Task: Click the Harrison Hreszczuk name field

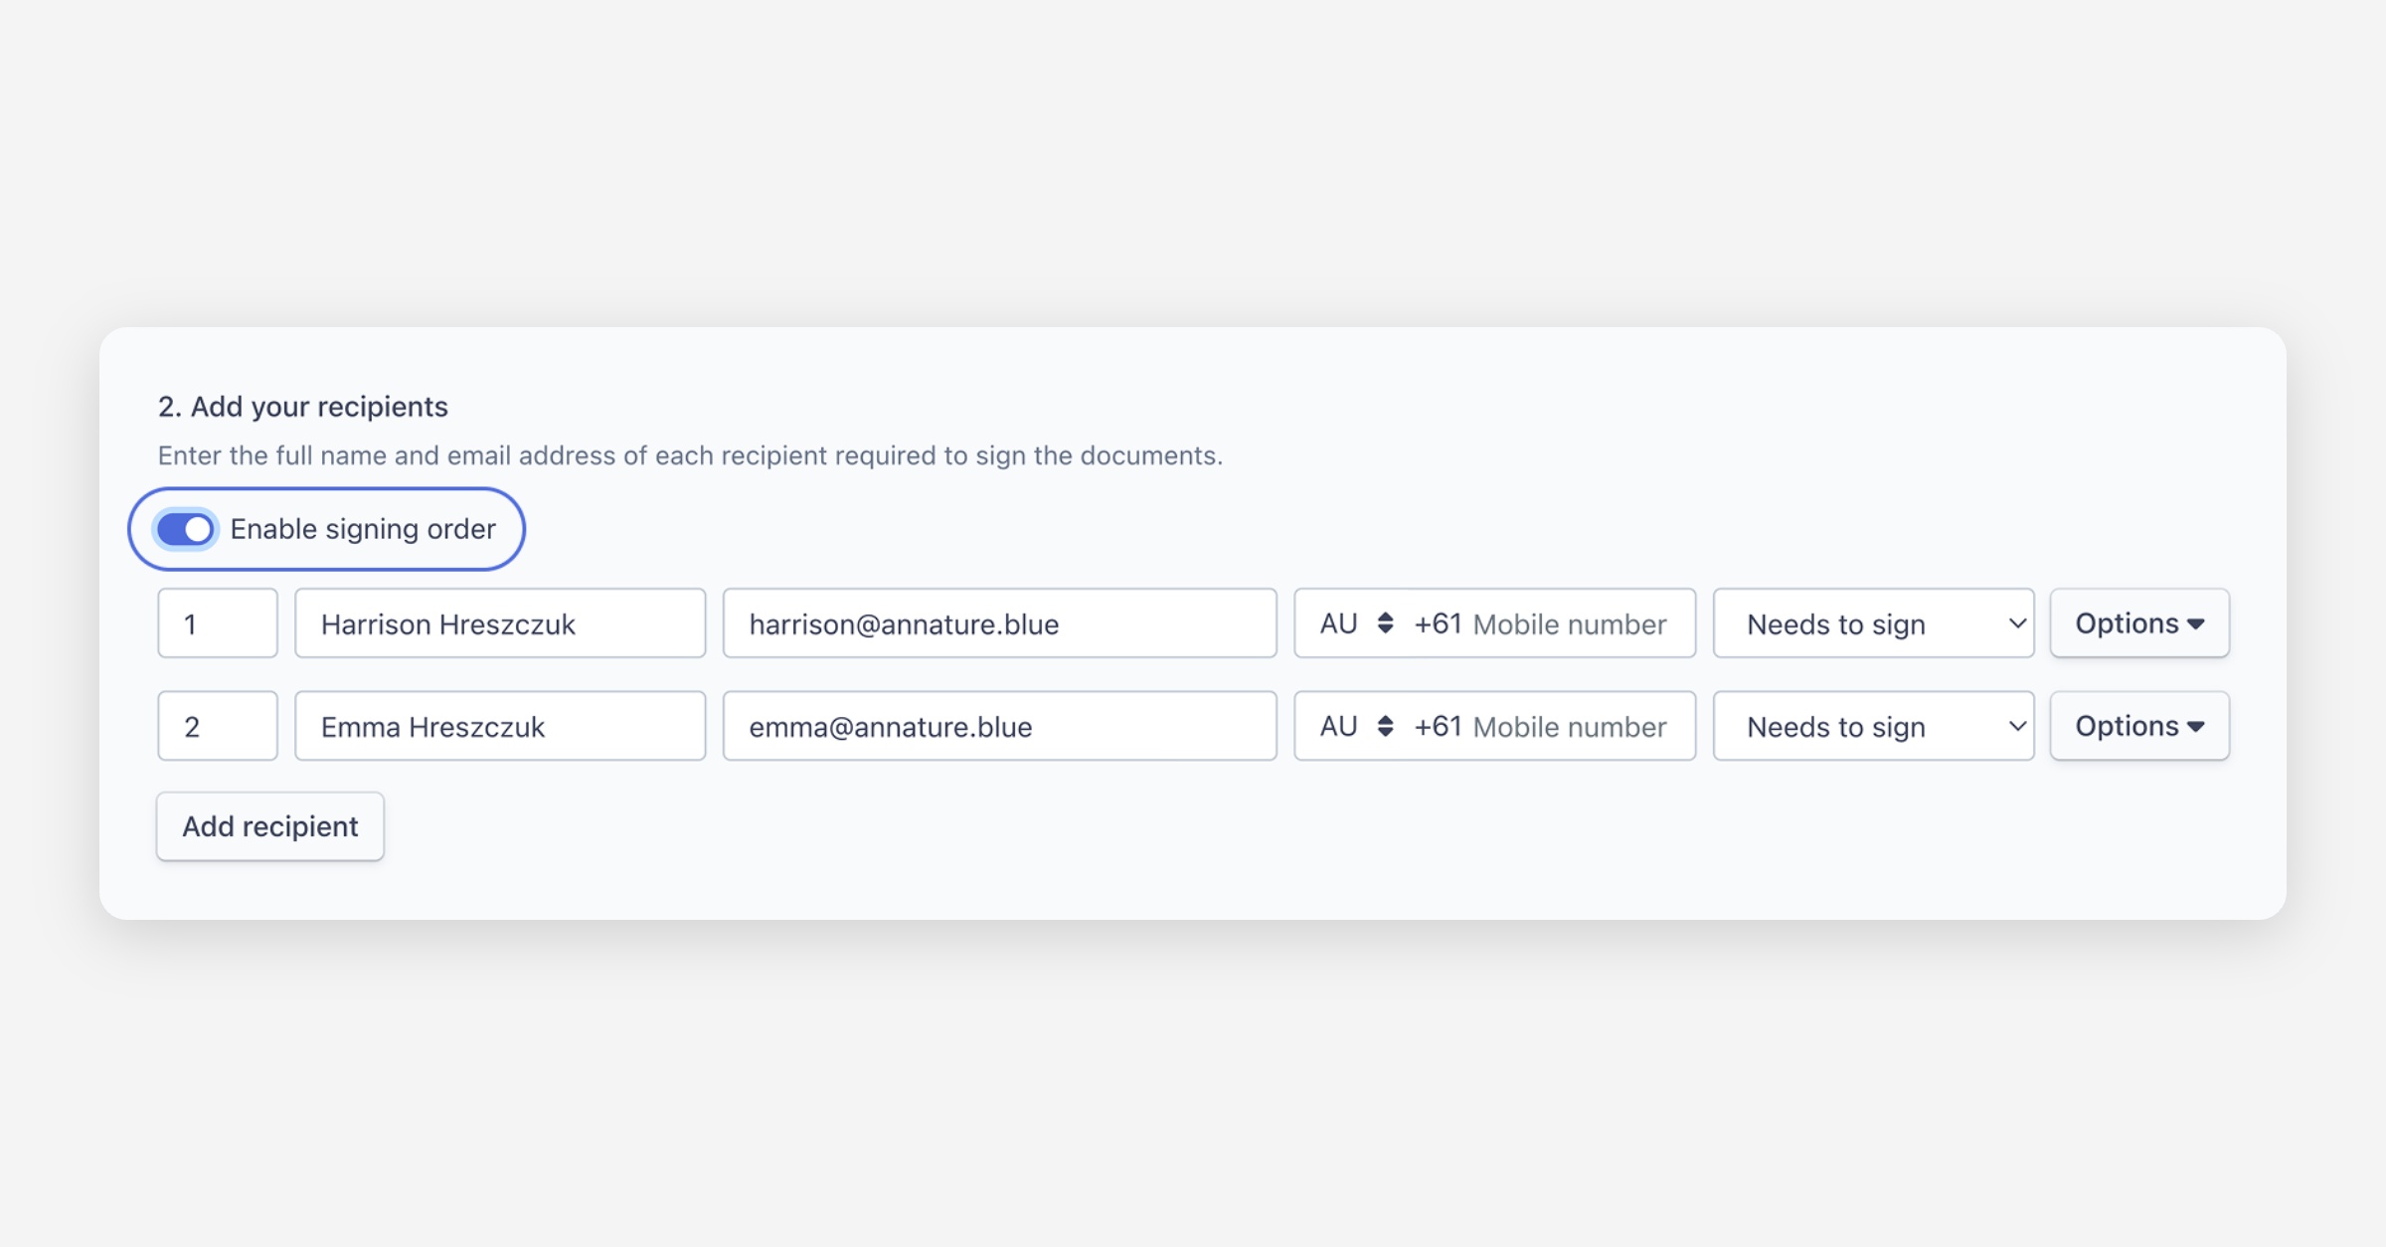Action: (x=499, y=623)
